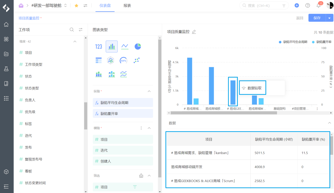Select the table chart type

[x=99, y=60]
